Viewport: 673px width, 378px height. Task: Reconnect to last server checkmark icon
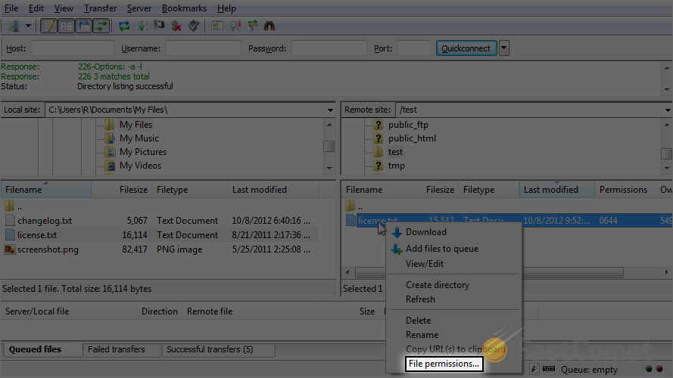click(194, 26)
